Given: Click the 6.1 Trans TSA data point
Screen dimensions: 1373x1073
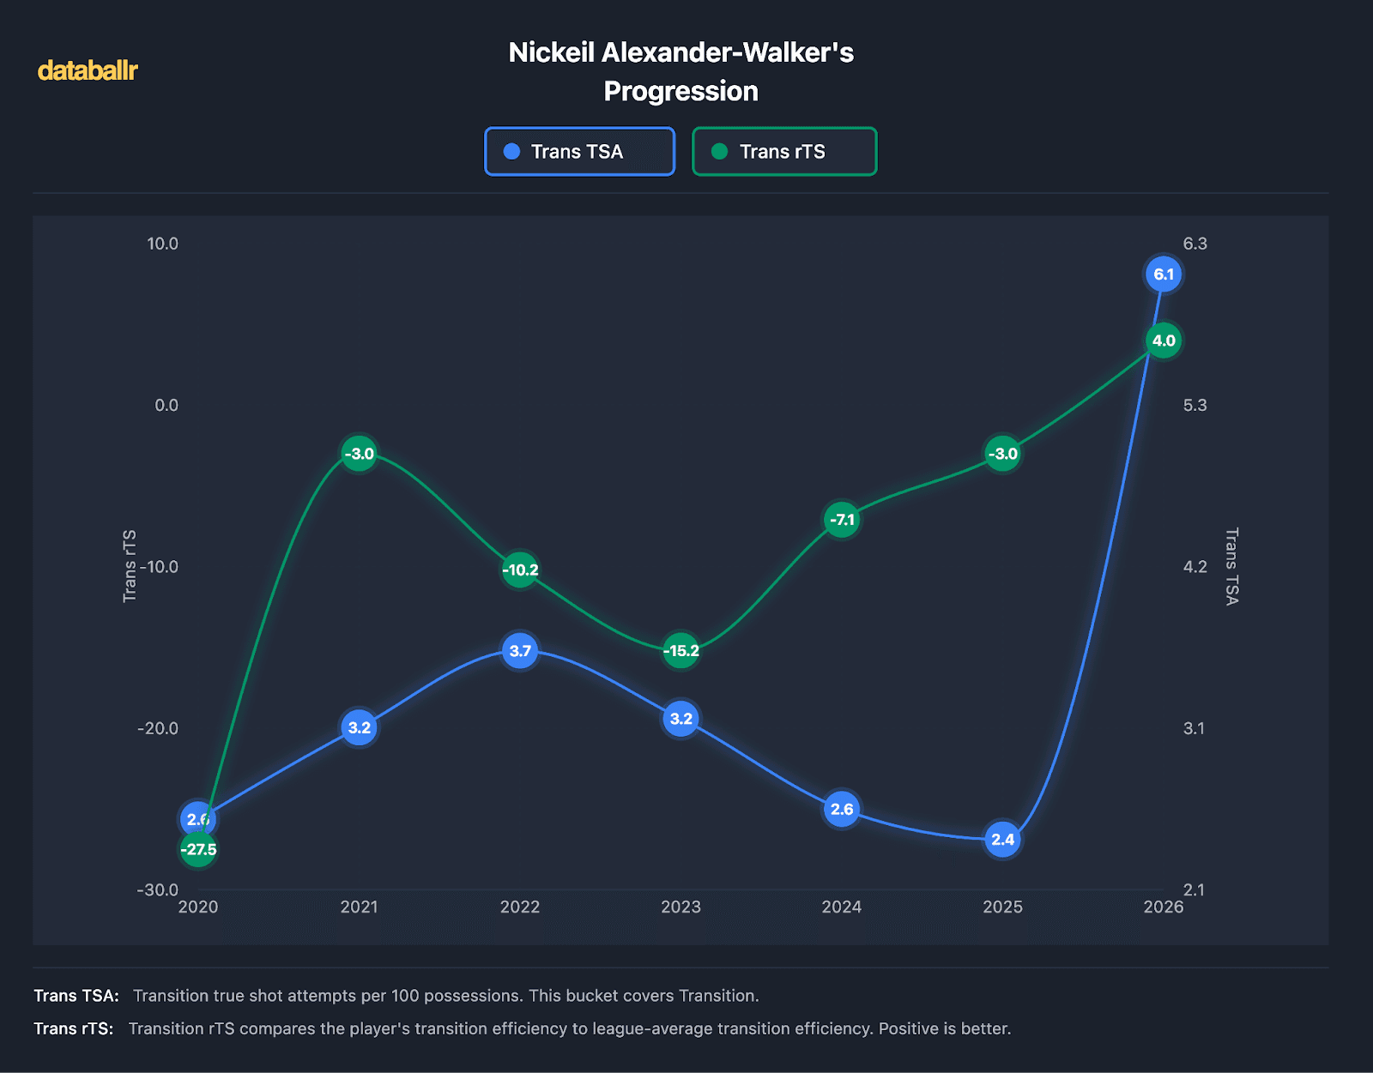Looking at the screenshot, I should coord(1163,274).
